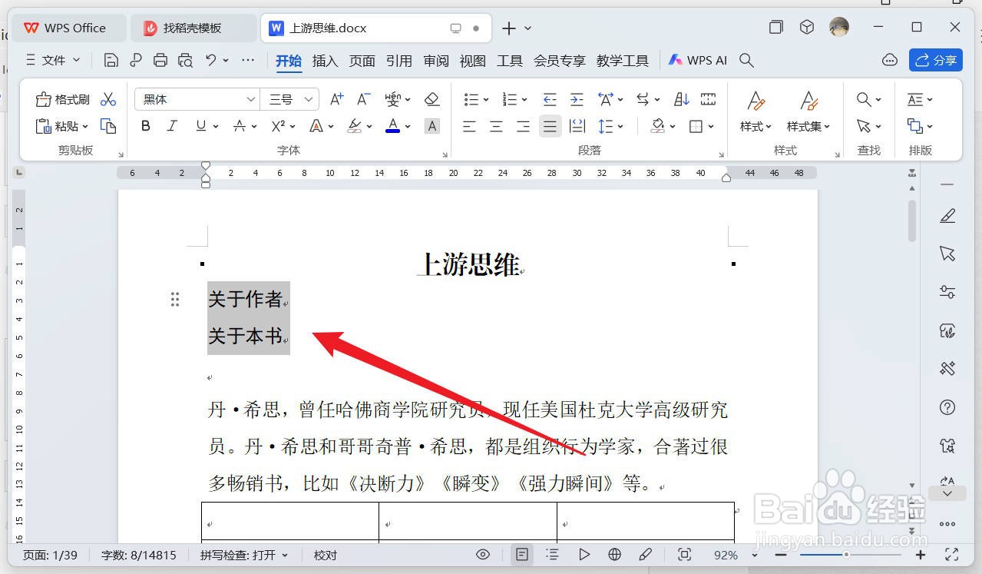The width and height of the screenshot is (982, 574).
Task: Open the zoom percentage dropdown
Action: [x=753, y=554]
